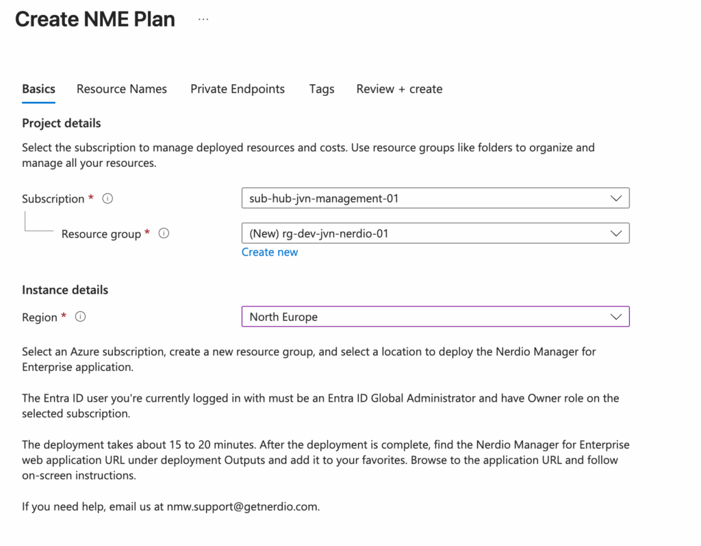The image size is (701, 546).
Task: Click the Create new link
Action: click(x=270, y=252)
